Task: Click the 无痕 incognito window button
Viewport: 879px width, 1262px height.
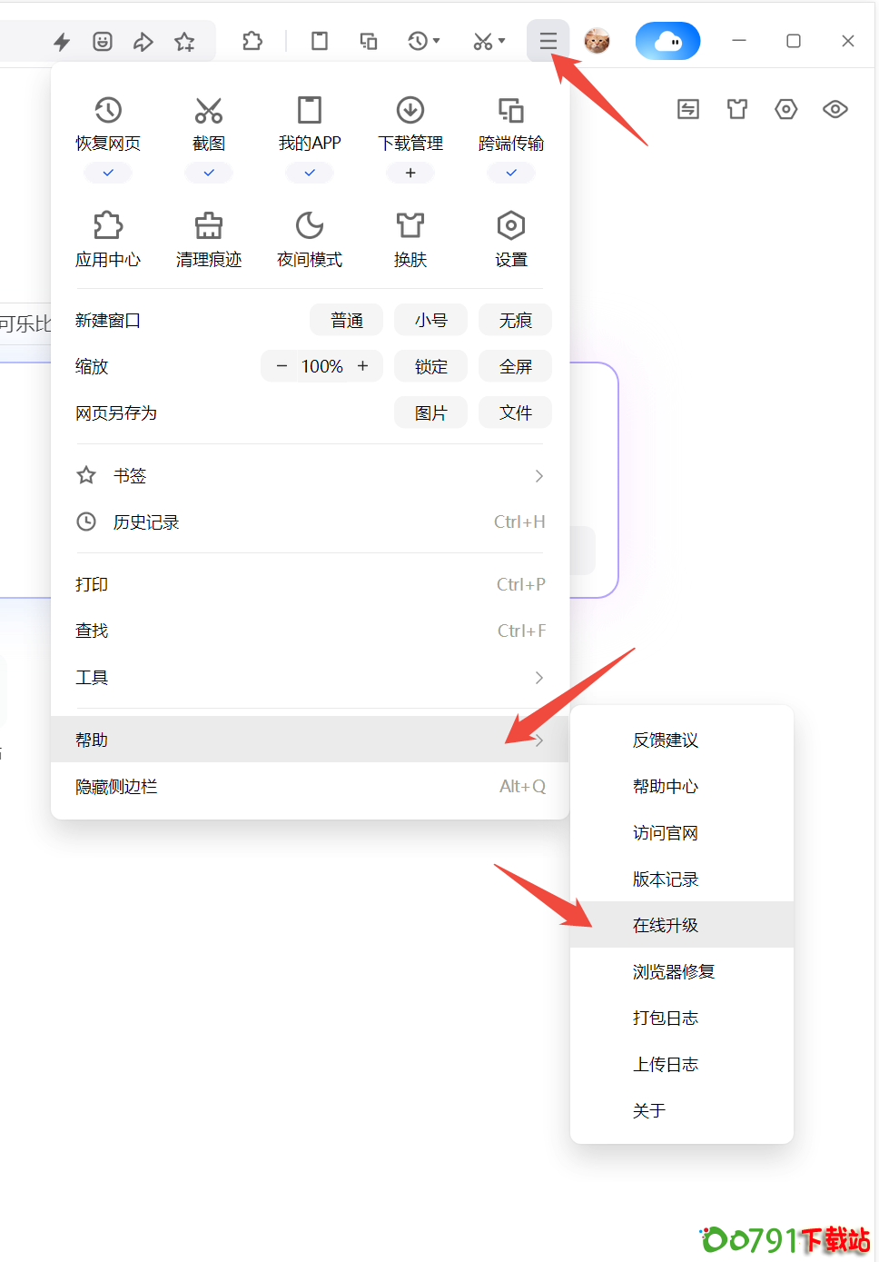Action: (515, 320)
